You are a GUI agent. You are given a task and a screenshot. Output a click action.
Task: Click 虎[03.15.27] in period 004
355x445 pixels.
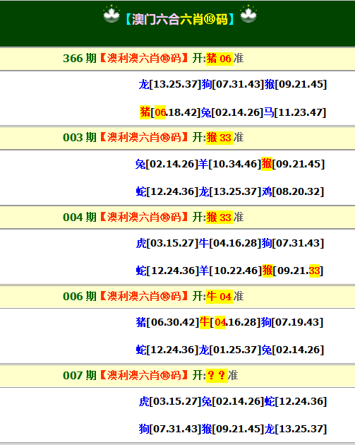click(167, 243)
